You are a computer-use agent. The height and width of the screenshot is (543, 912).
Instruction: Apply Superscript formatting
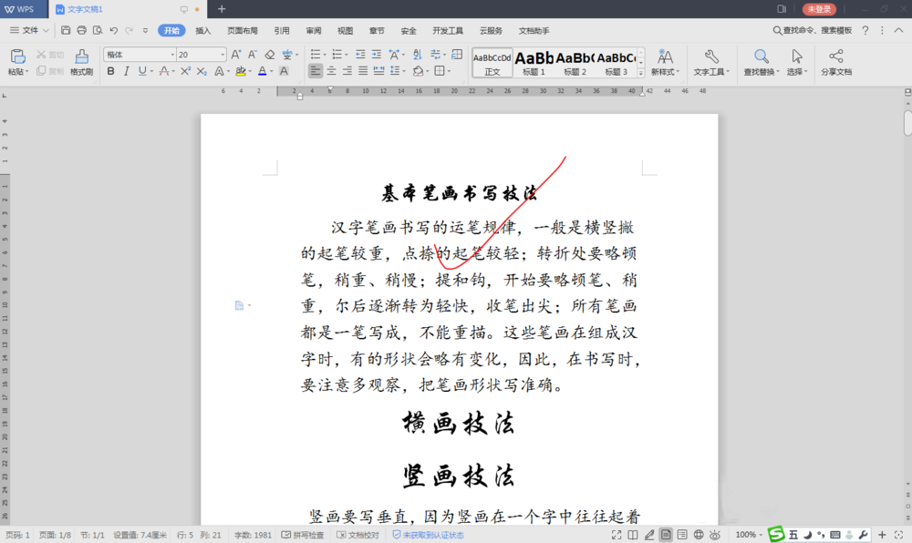tap(185, 71)
